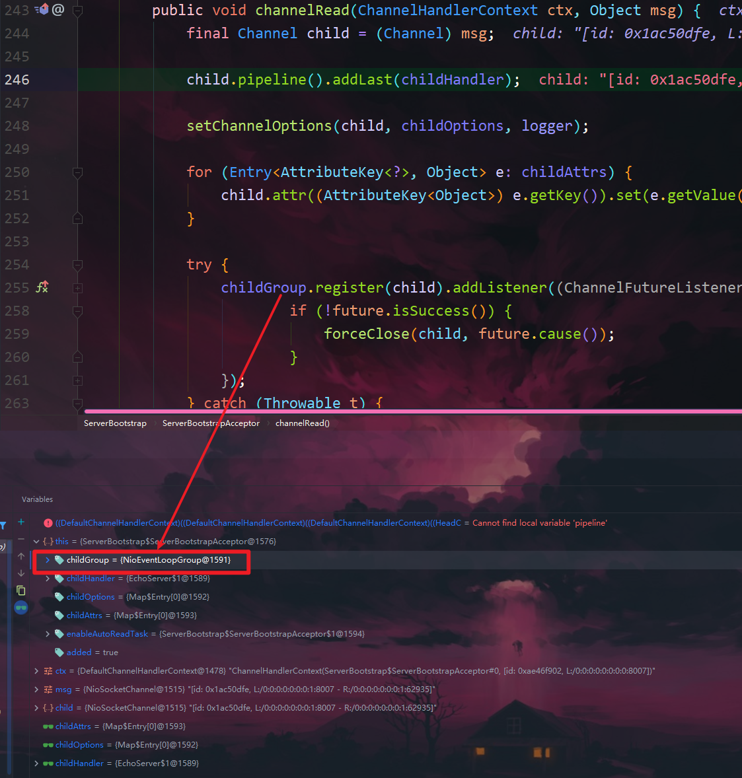Expand the folded lambda on line 255
Image resolution: width=742 pixels, height=778 pixels.
click(x=77, y=288)
